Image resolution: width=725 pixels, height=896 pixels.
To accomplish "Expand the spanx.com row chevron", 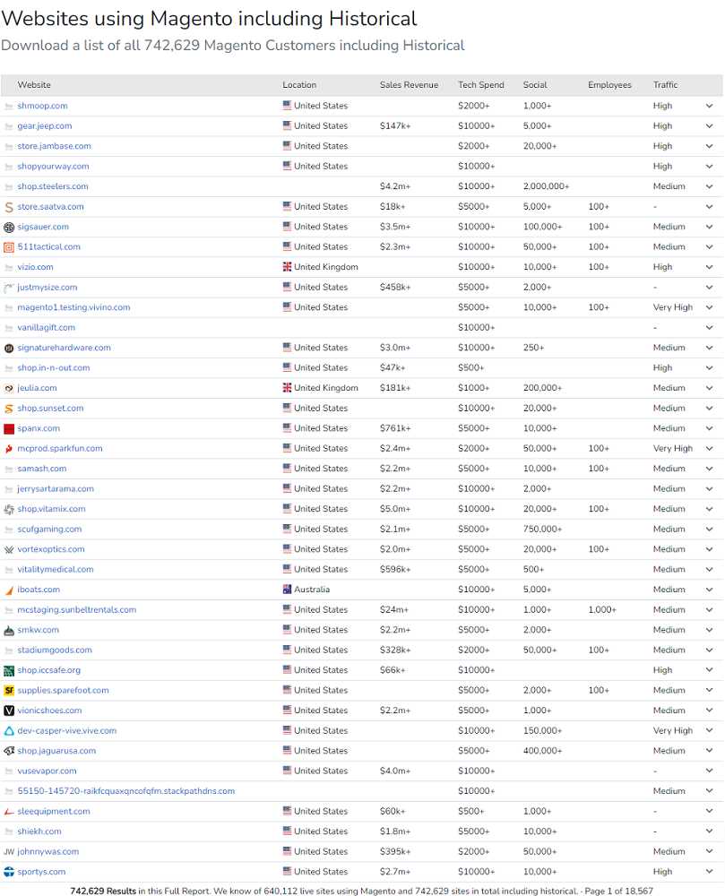I will pos(709,428).
